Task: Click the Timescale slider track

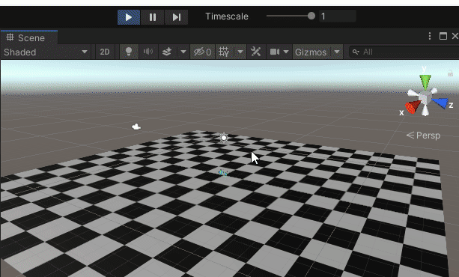Action: pyautogui.click(x=288, y=16)
